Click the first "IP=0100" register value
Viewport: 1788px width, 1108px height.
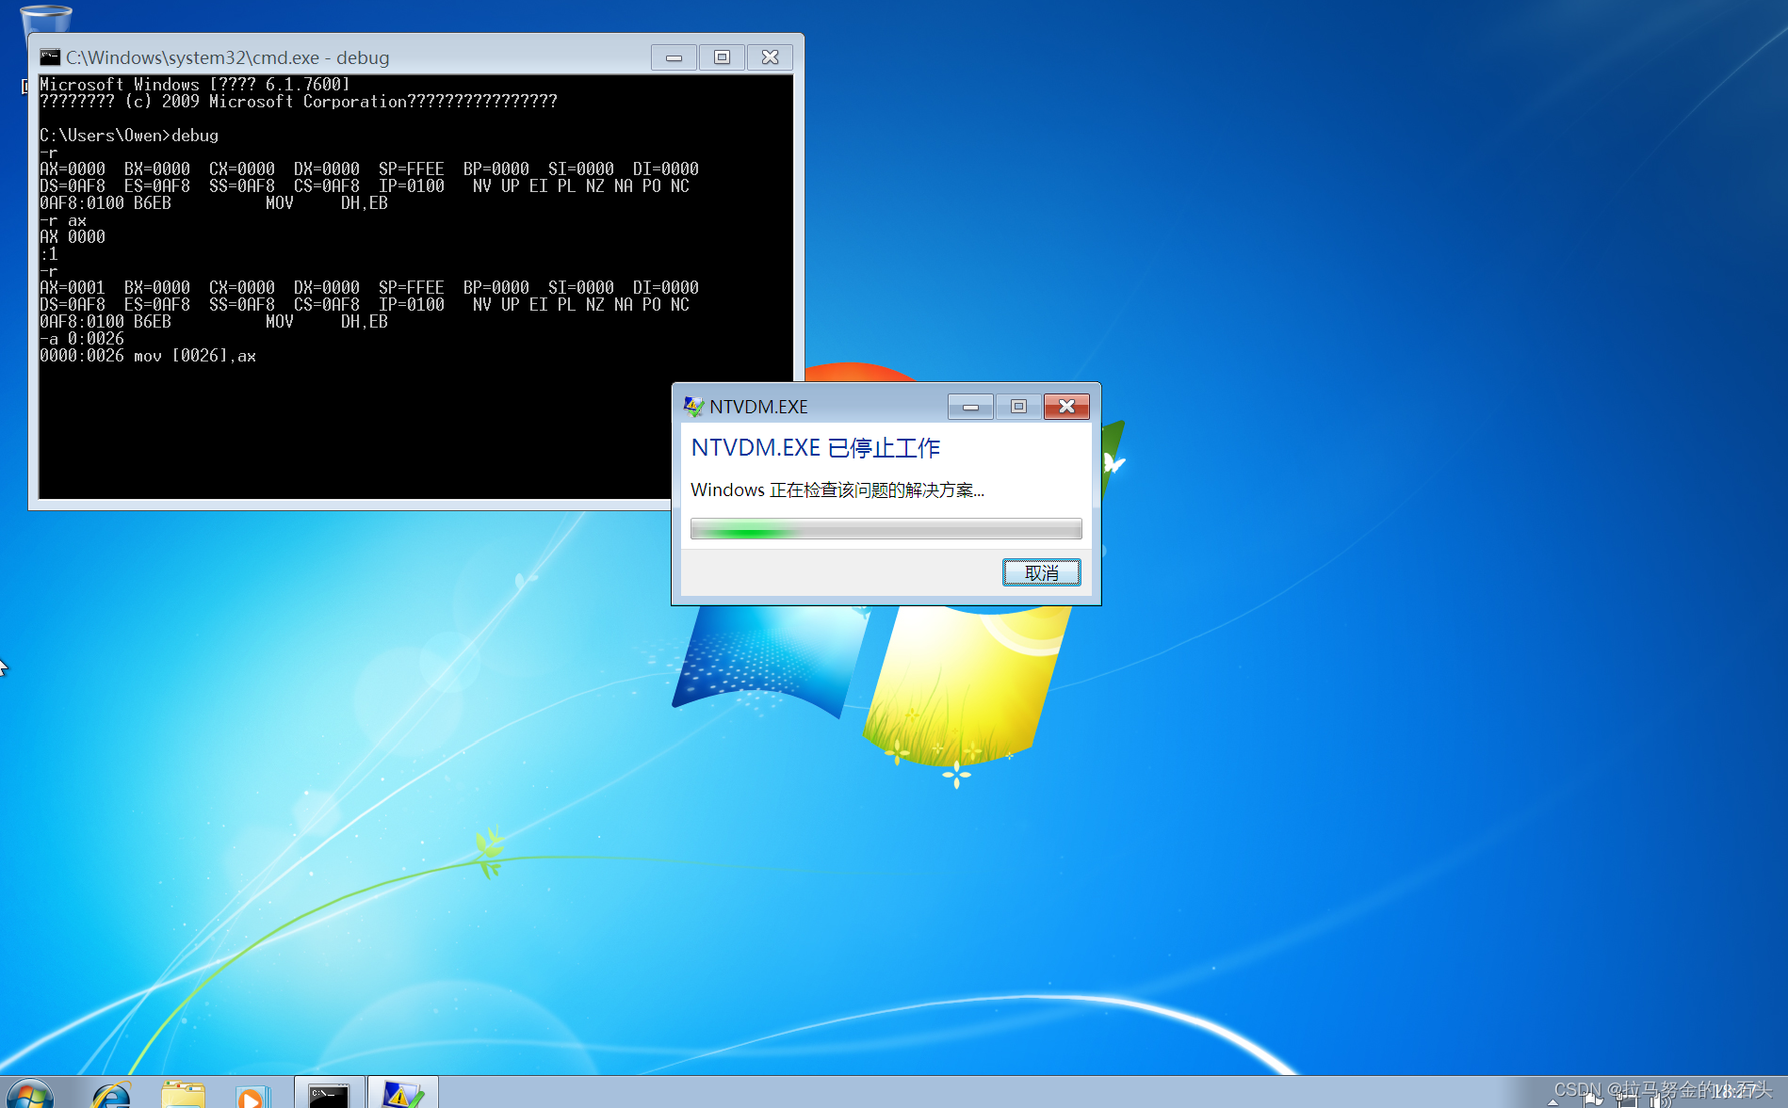click(412, 186)
